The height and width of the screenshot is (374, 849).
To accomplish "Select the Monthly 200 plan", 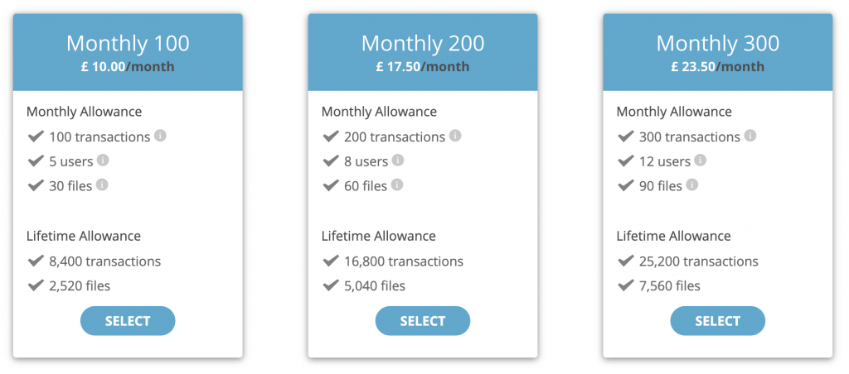I will coord(423,321).
